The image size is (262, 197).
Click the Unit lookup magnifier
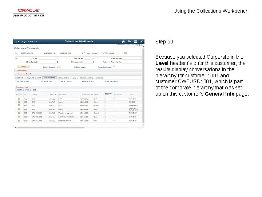point(55,53)
